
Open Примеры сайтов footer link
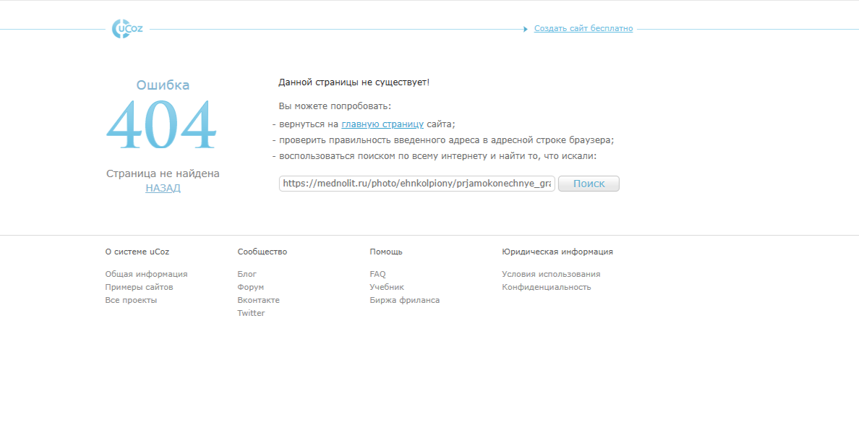point(139,288)
